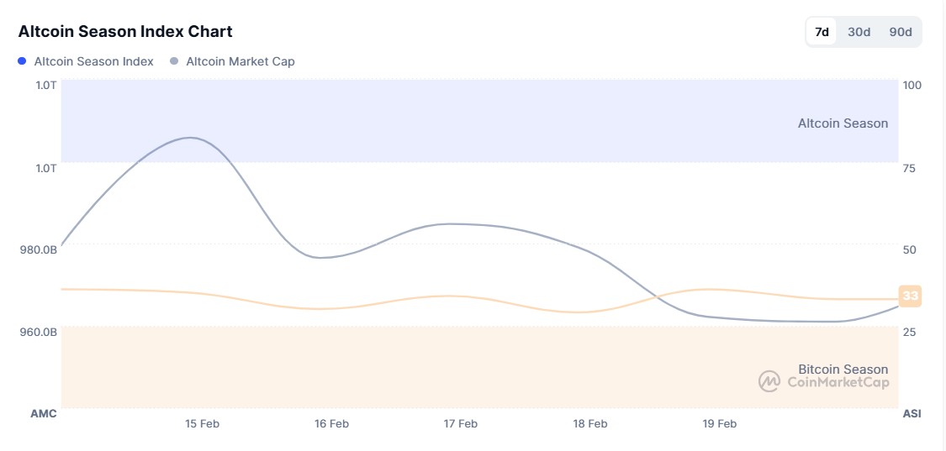
Task: Toggle the Altcoin Market Cap legend
Action: [x=240, y=61]
